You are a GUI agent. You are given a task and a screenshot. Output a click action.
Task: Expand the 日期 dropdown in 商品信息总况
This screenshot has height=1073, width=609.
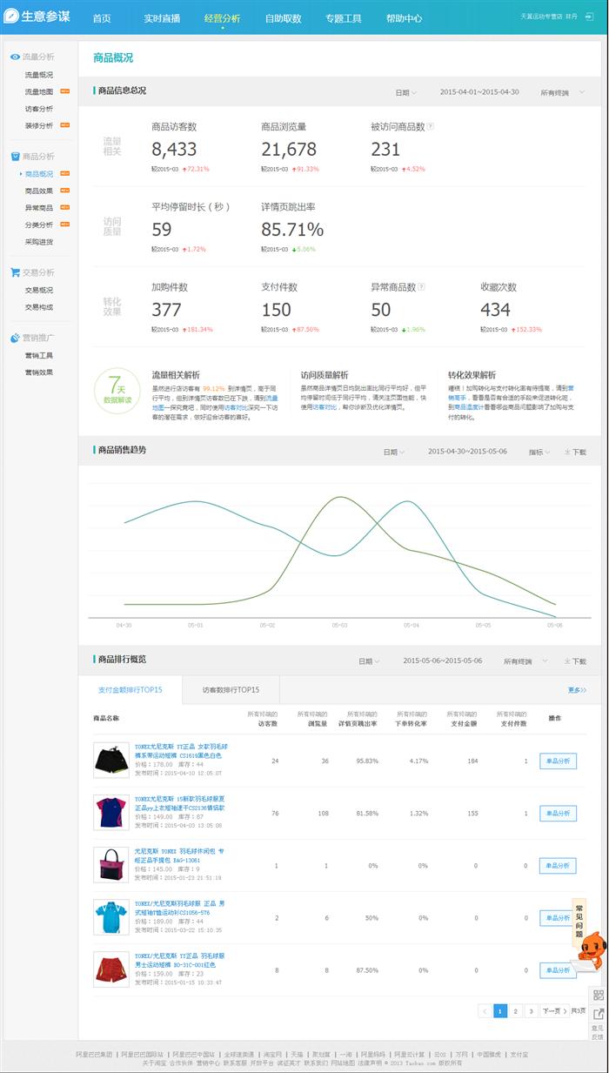(x=405, y=92)
